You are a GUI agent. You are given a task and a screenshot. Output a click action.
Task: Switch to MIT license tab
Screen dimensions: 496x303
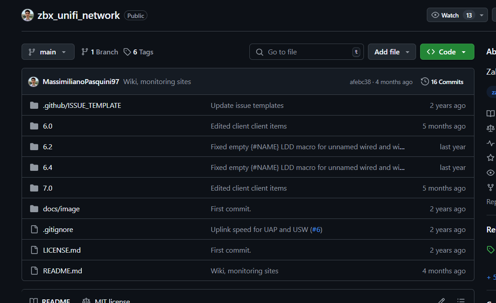(x=106, y=300)
